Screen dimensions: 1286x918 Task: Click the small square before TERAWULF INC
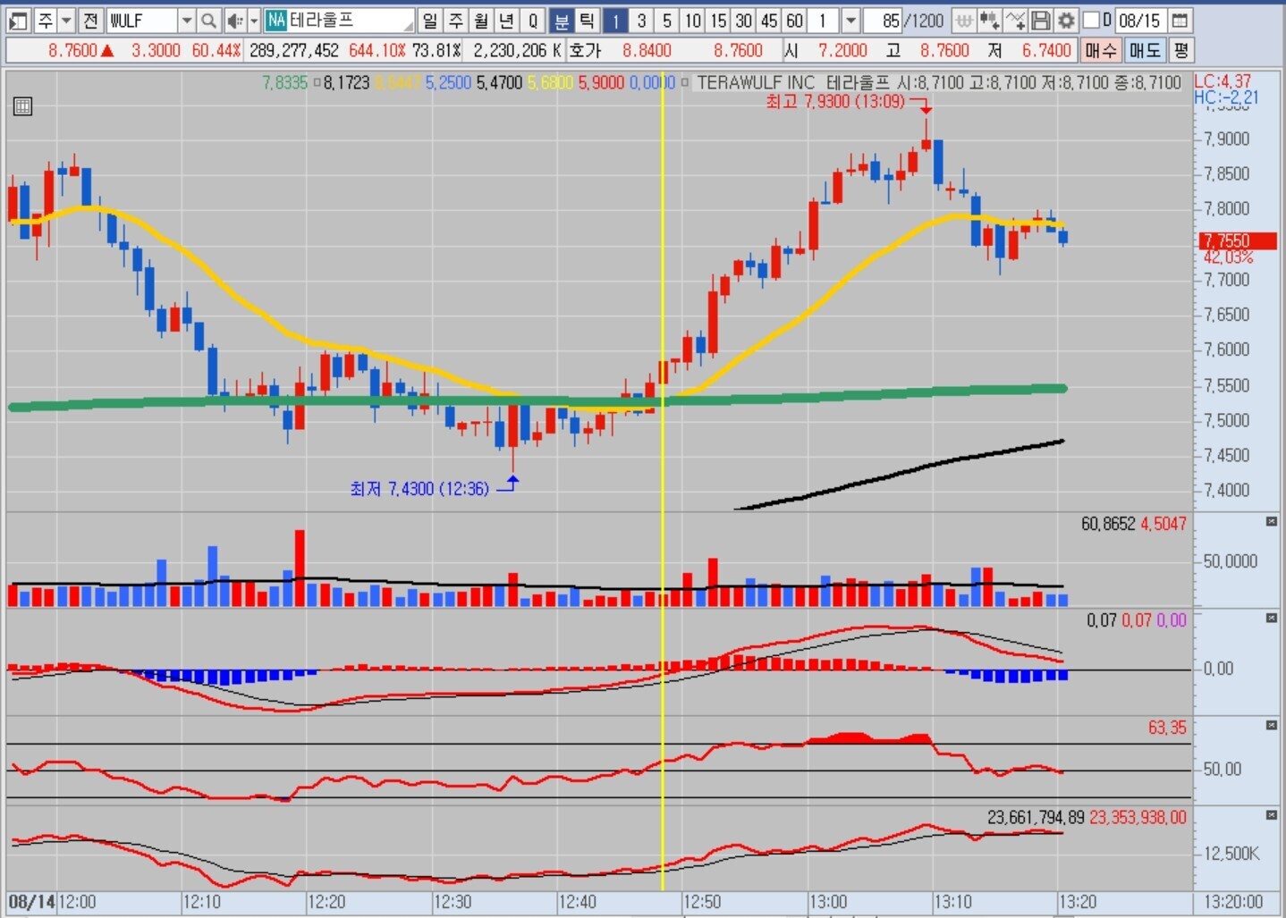pyautogui.click(x=685, y=83)
